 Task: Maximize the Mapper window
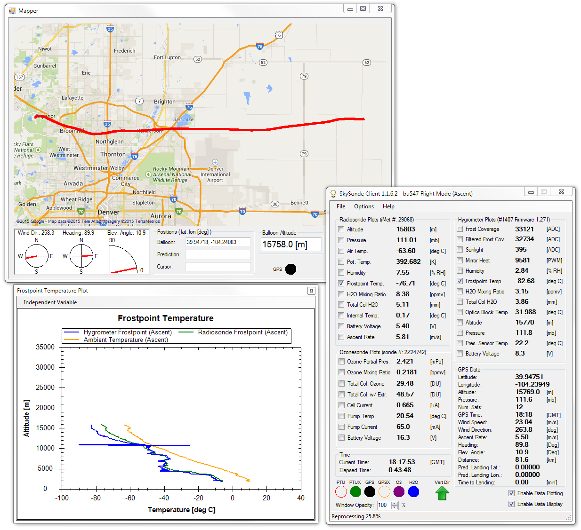click(x=363, y=8)
